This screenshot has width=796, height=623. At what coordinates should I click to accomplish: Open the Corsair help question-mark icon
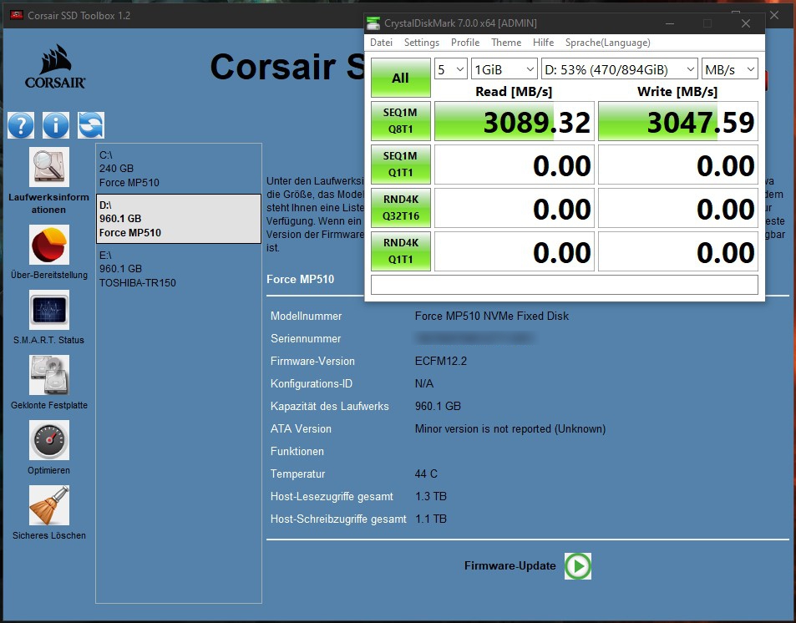pyautogui.click(x=21, y=125)
